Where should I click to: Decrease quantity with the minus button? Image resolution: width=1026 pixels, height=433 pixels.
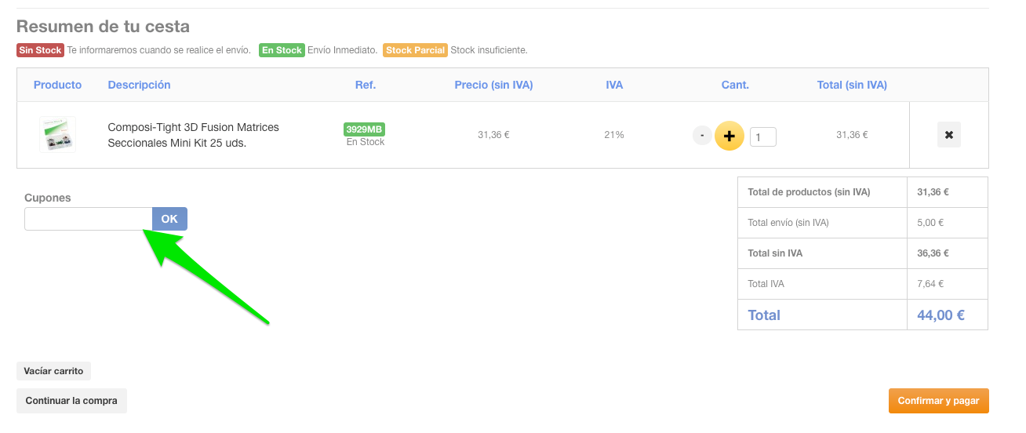[x=702, y=136]
